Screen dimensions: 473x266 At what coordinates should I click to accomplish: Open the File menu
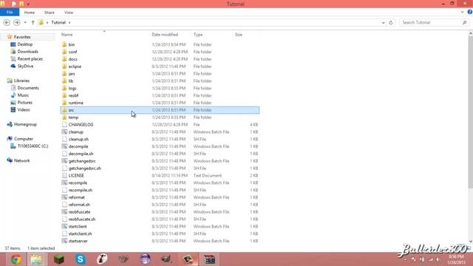coord(10,13)
